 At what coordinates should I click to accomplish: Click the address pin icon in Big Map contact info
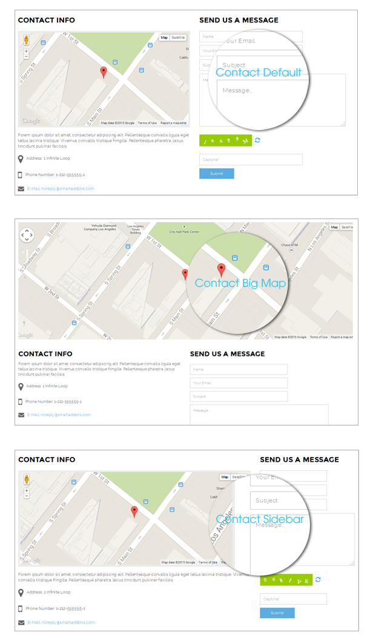[x=21, y=387]
